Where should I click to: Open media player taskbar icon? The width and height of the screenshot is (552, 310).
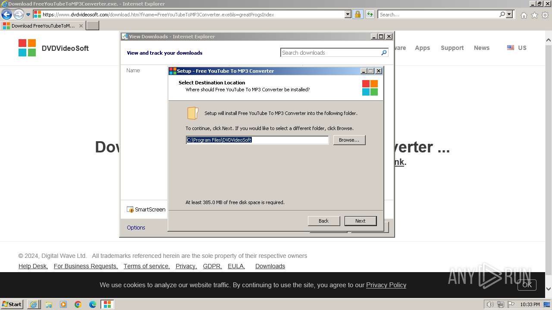click(63, 304)
